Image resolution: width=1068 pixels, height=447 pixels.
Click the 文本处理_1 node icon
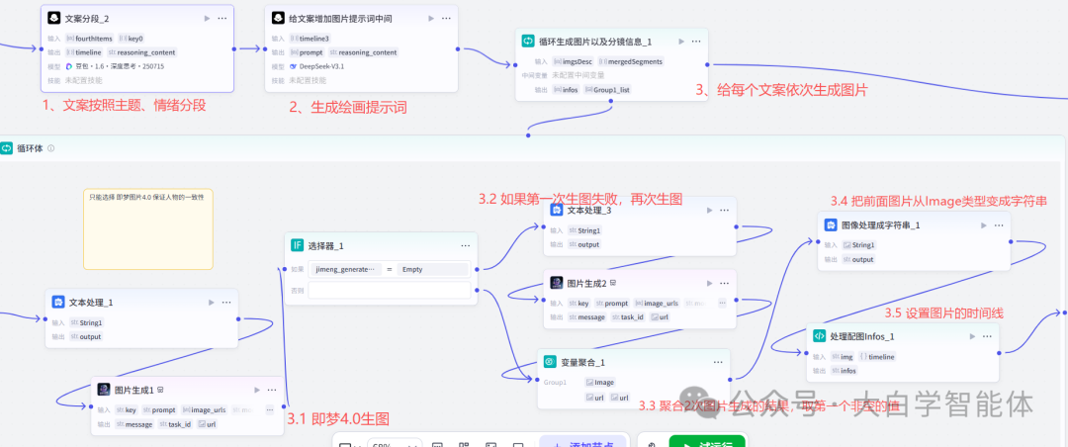pyautogui.click(x=58, y=302)
